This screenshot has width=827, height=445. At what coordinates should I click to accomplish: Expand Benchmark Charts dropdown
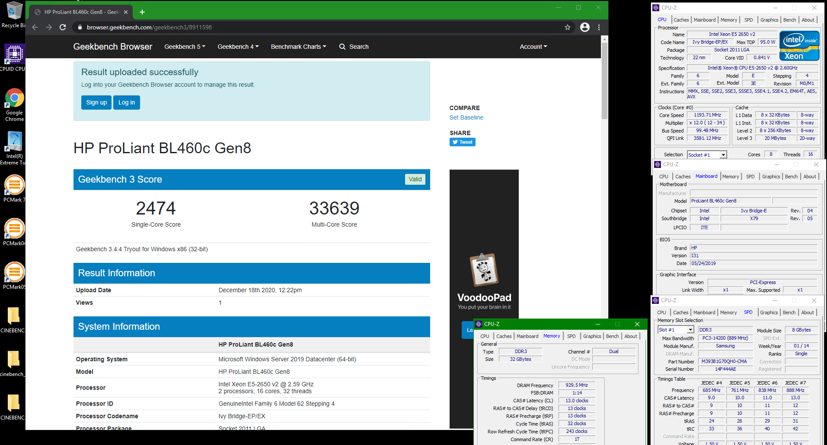click(x=299, y=47)
